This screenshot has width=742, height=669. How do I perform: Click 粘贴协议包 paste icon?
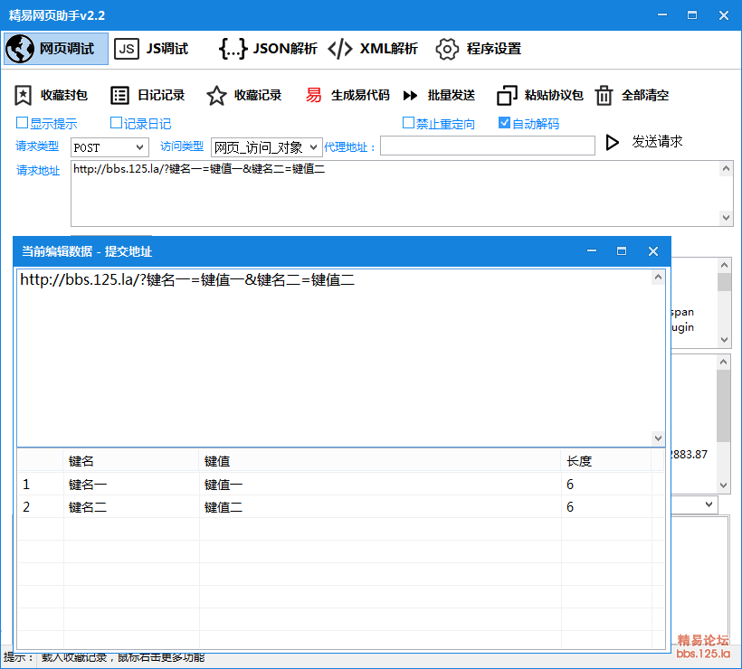coord(507,95)
